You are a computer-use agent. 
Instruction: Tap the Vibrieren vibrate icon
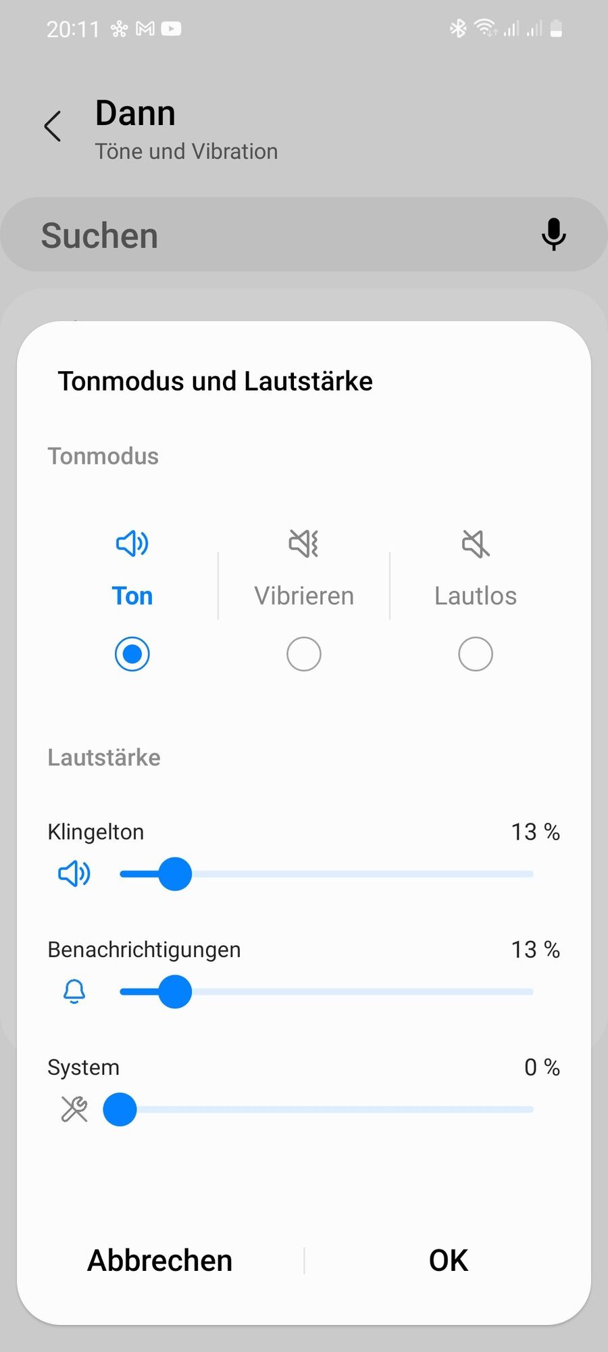pos(304,543)
